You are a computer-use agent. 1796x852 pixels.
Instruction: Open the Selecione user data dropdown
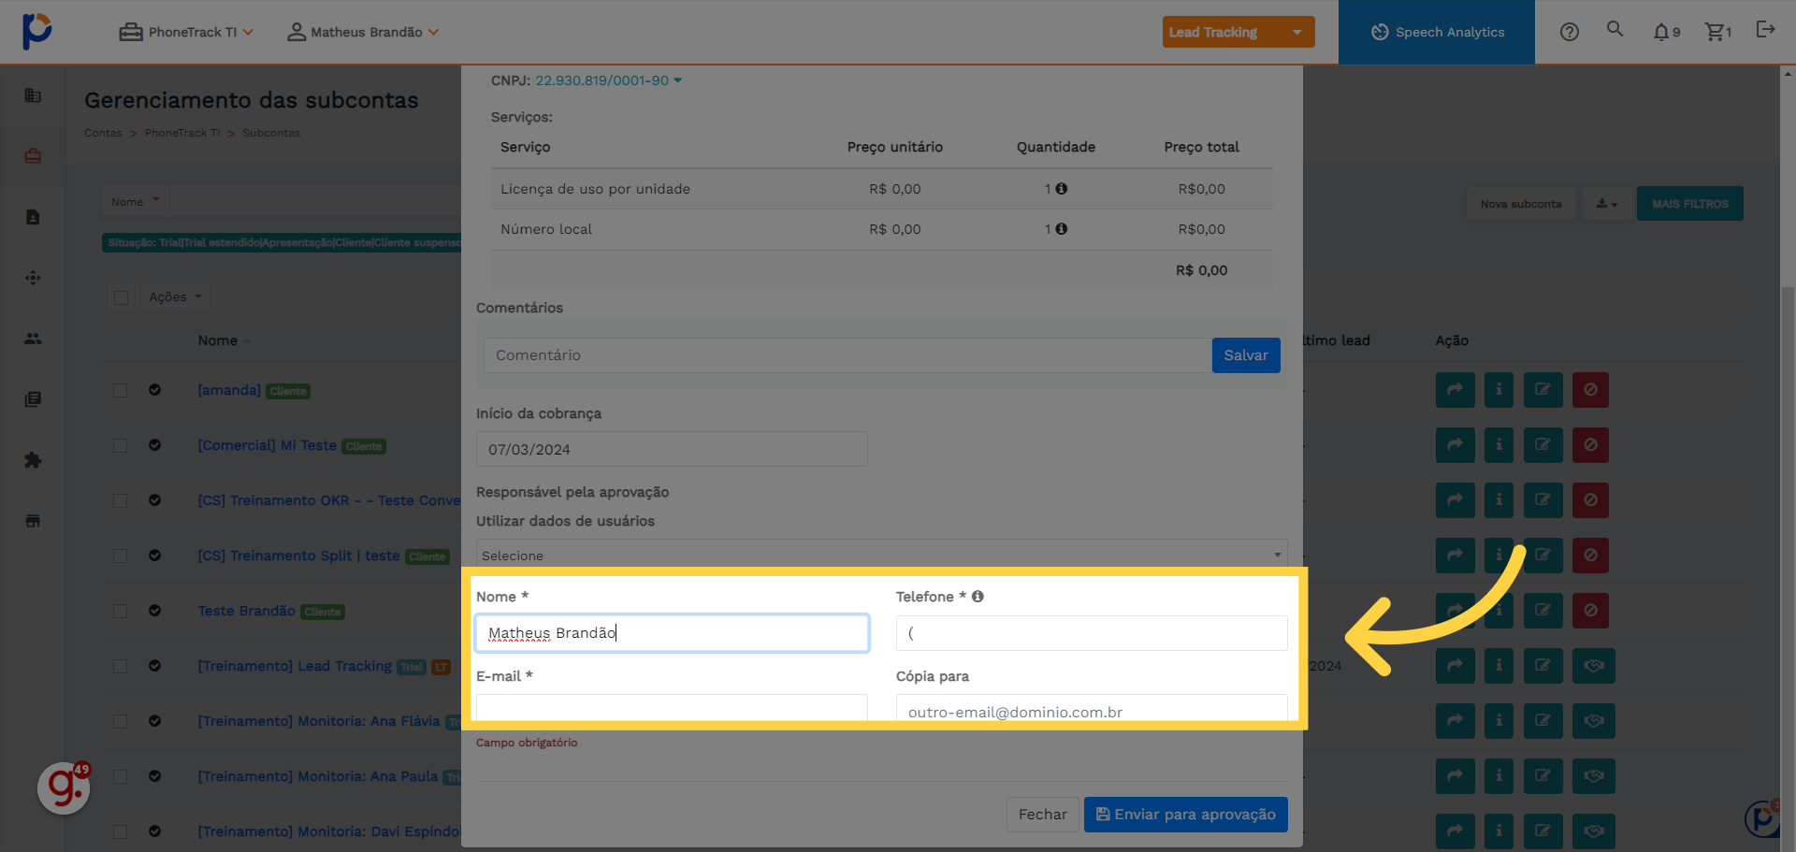pos(881,554)
